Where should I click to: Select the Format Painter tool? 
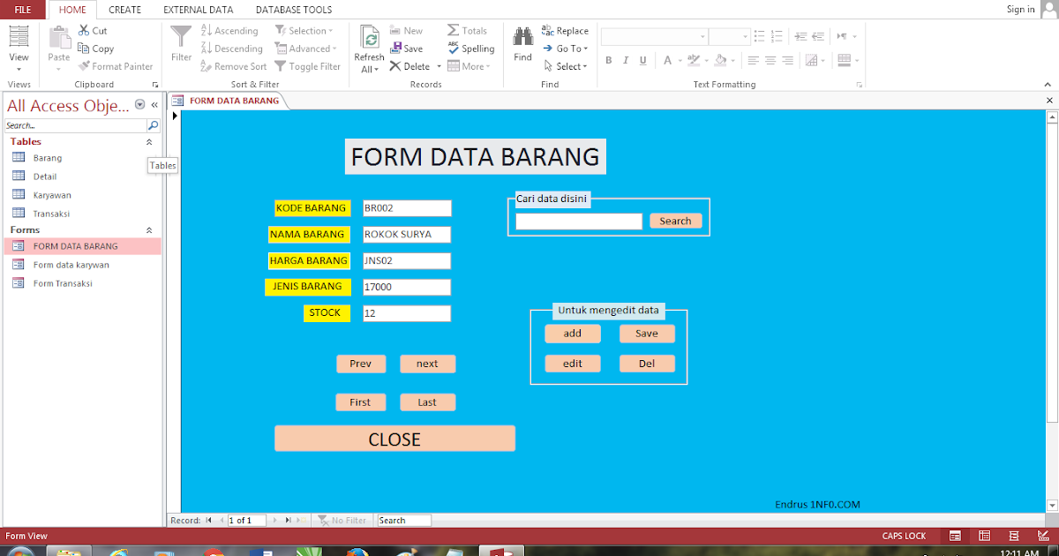click(x=116, y=66)
